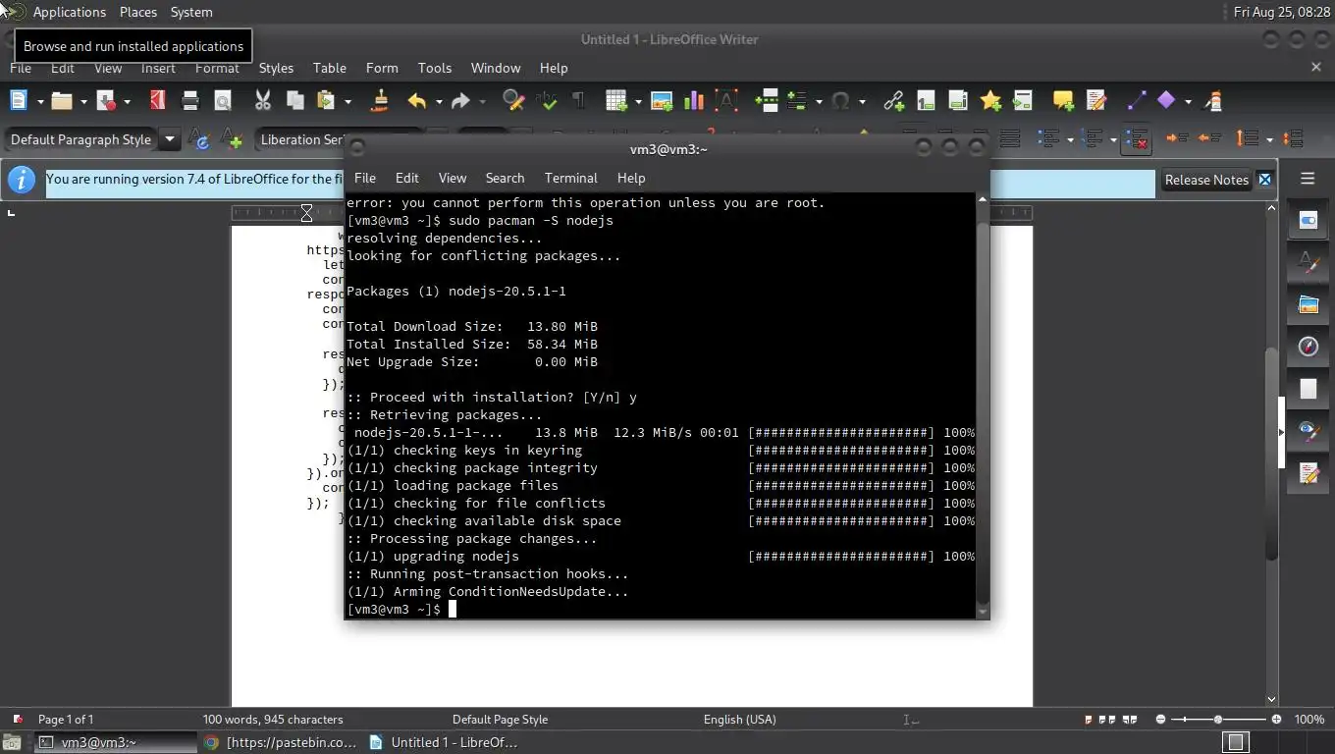Viewport: 1335px width, 754px height.
Task: Click the Basic Shapes diamond icon
Action: point(1166,100)
